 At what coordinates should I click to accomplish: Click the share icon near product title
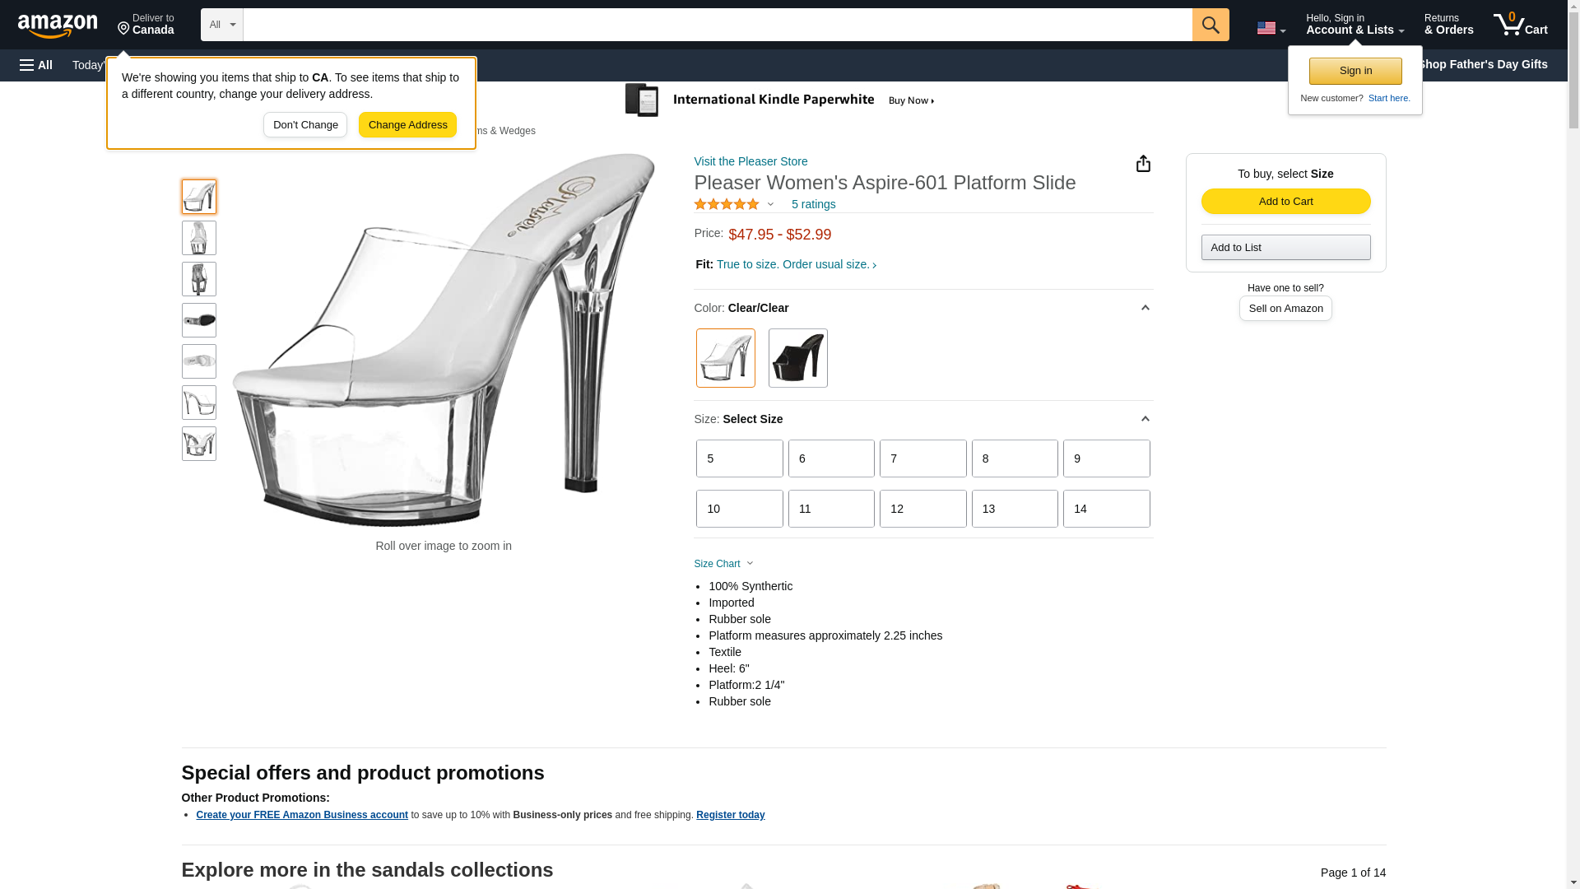point(1143,164)
